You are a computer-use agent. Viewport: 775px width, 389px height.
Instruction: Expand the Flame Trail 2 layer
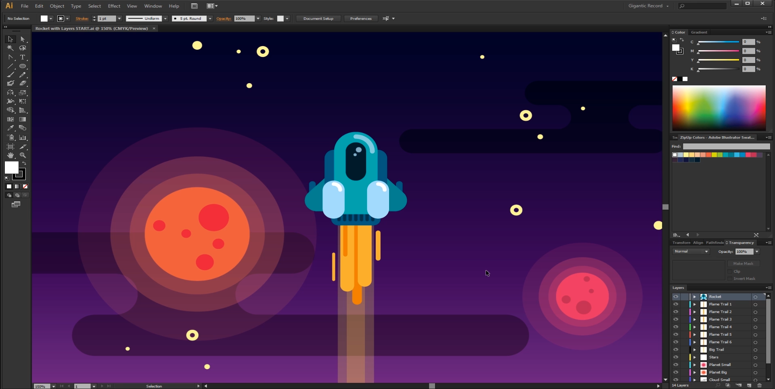(695, 312)
